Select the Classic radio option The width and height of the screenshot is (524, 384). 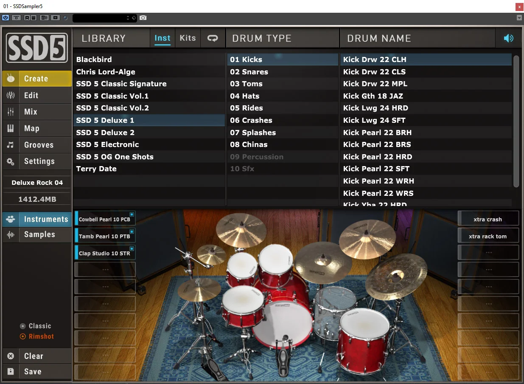click(x=36, y=326)
